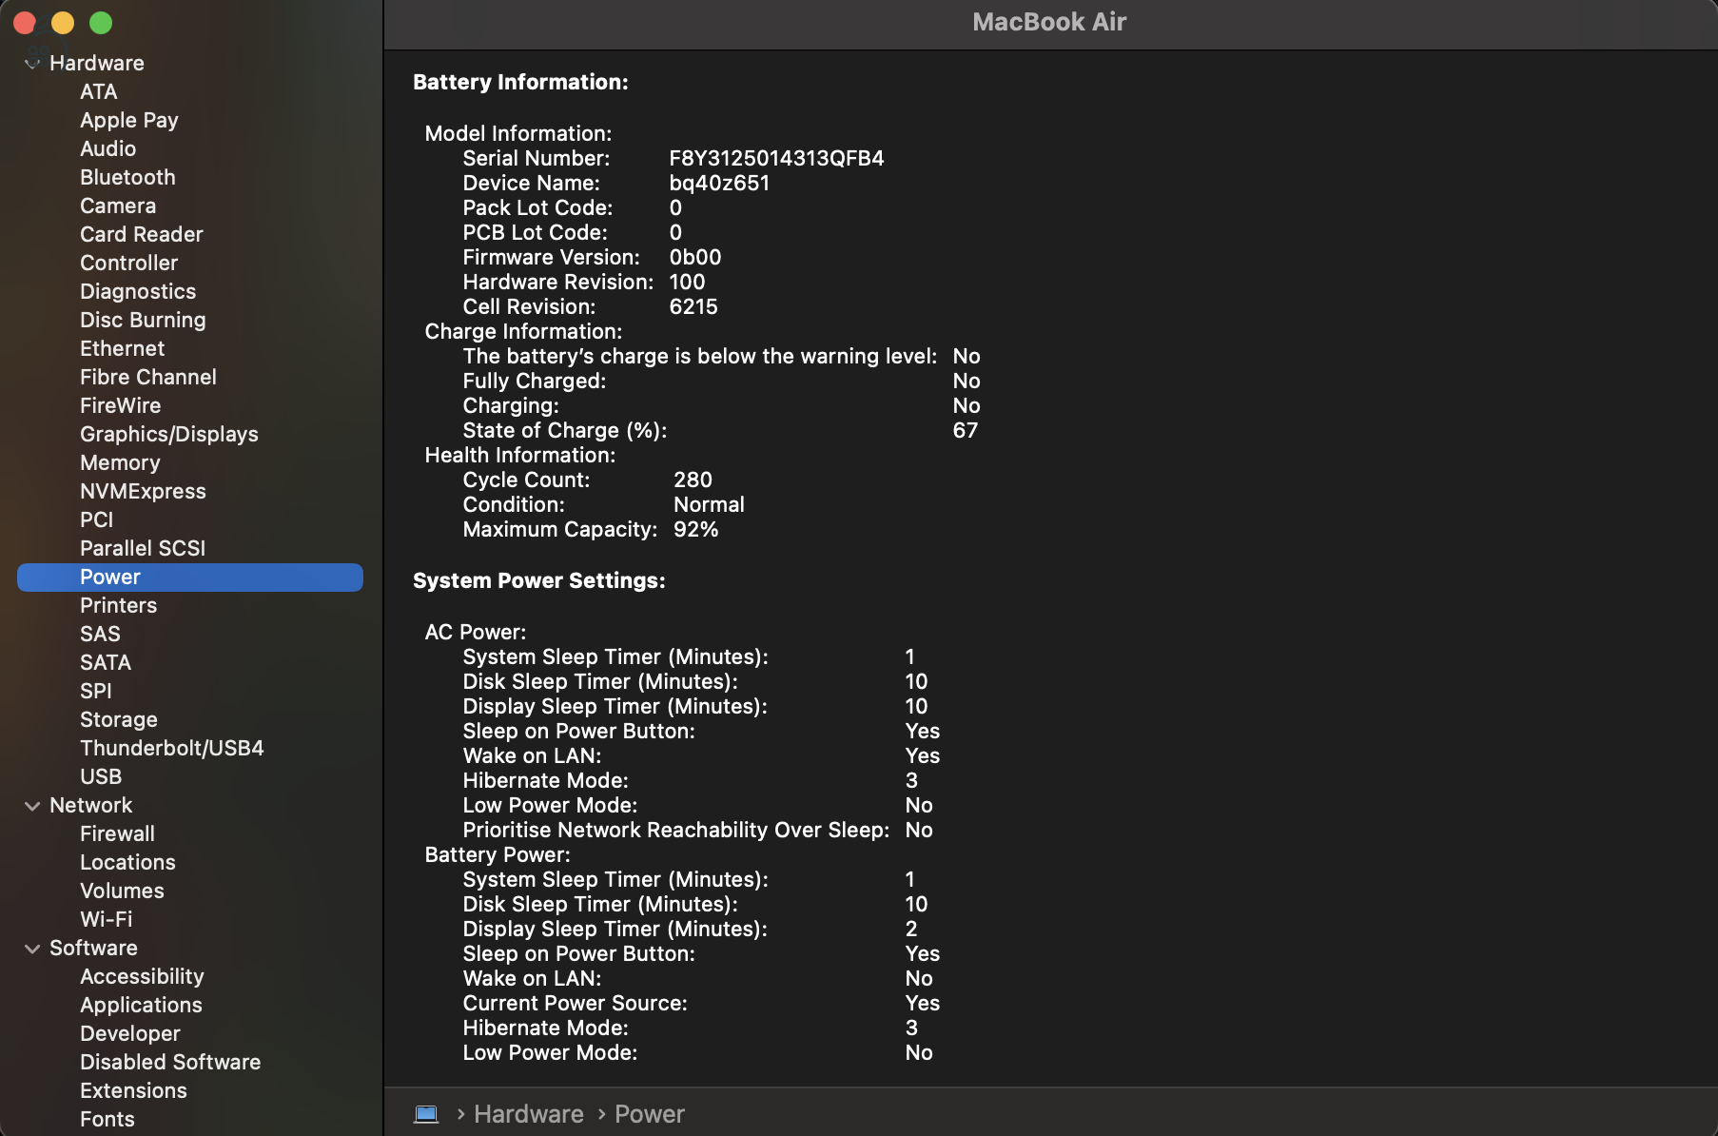Select SATA in the sidebar
Viewport: 1718px width, 1136px height.
[106, 663]
